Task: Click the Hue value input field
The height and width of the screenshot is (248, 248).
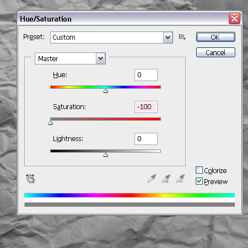Action: pyautogui.click(x=146, y=75)
